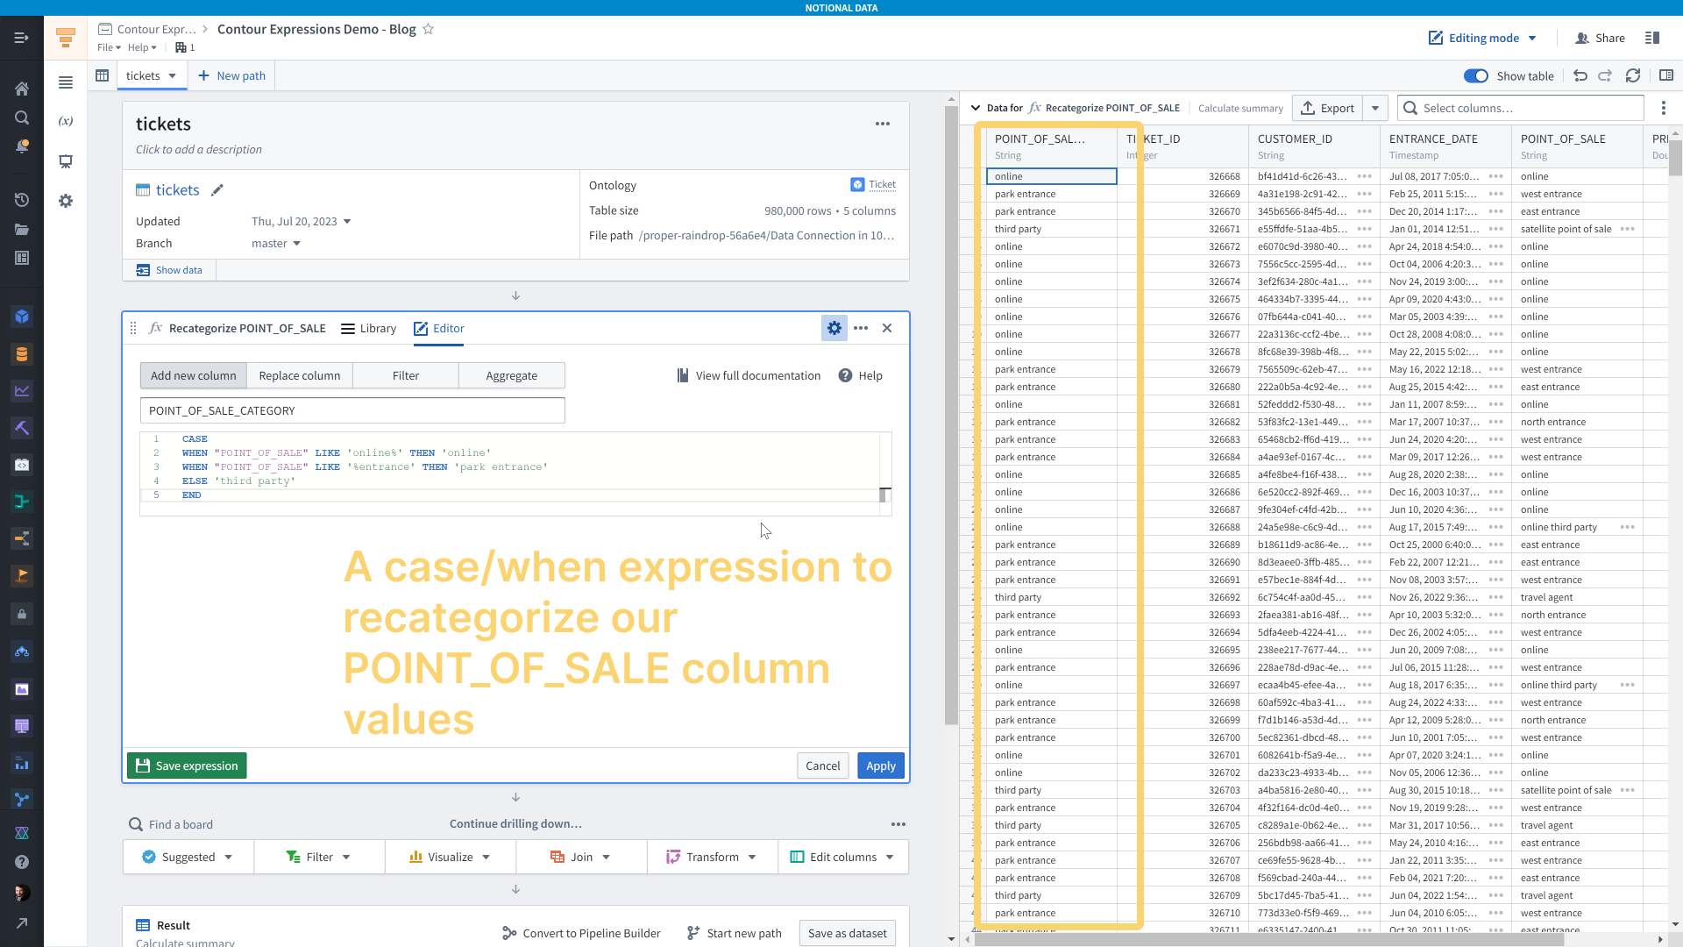Open the Branch master dropdown

[x=297, y=244]
